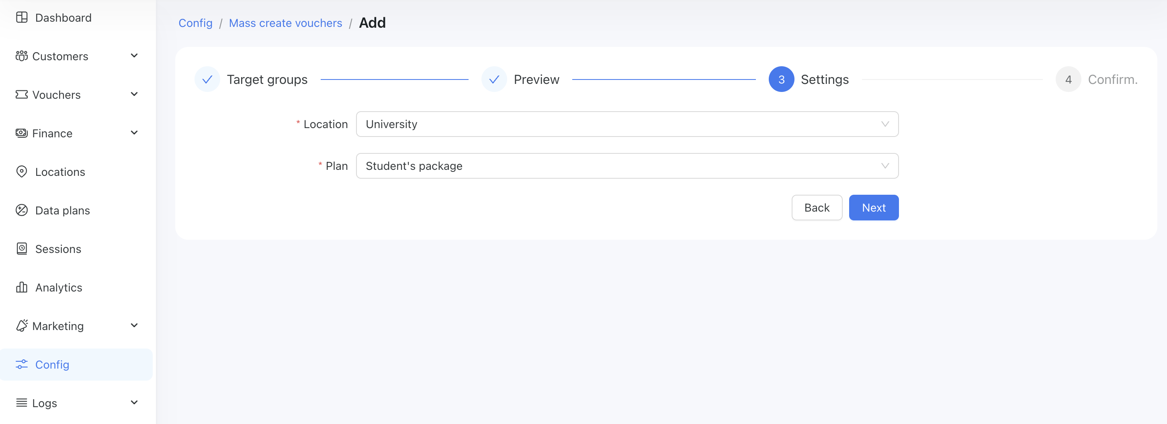
Task: Click the Marketing menu label
Action: pos(58,326)
